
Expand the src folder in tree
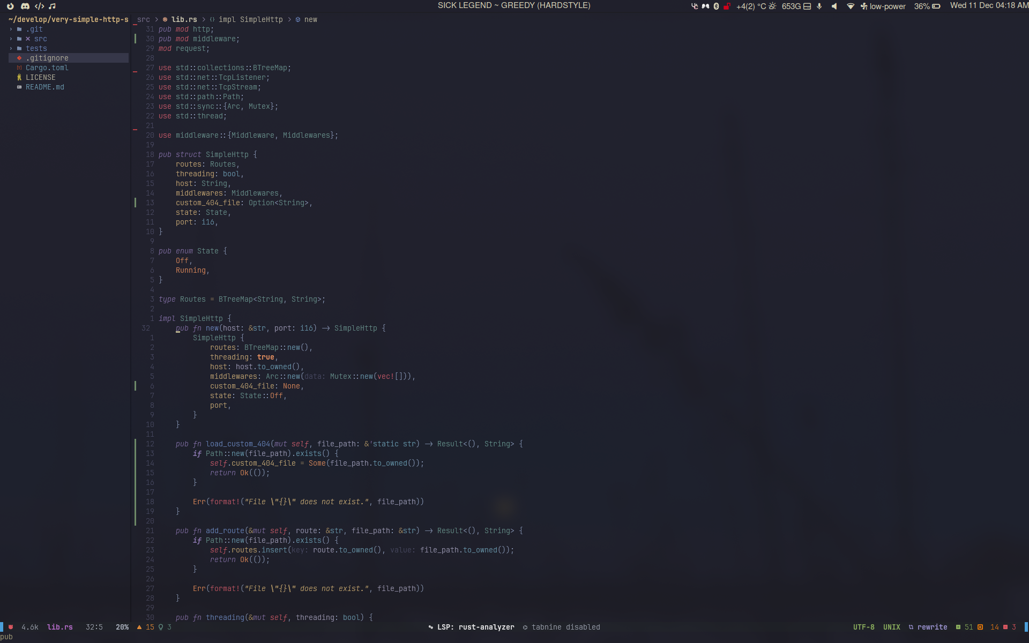pos(40,39)
